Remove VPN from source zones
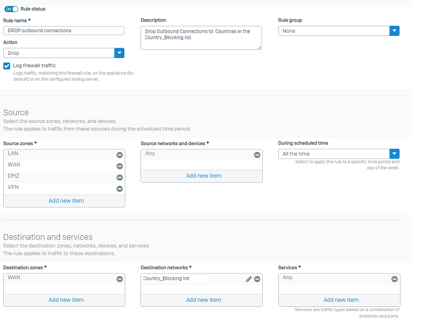Image resolution: width=428 pixels, height=325 pixels. (x=120, y=189)
